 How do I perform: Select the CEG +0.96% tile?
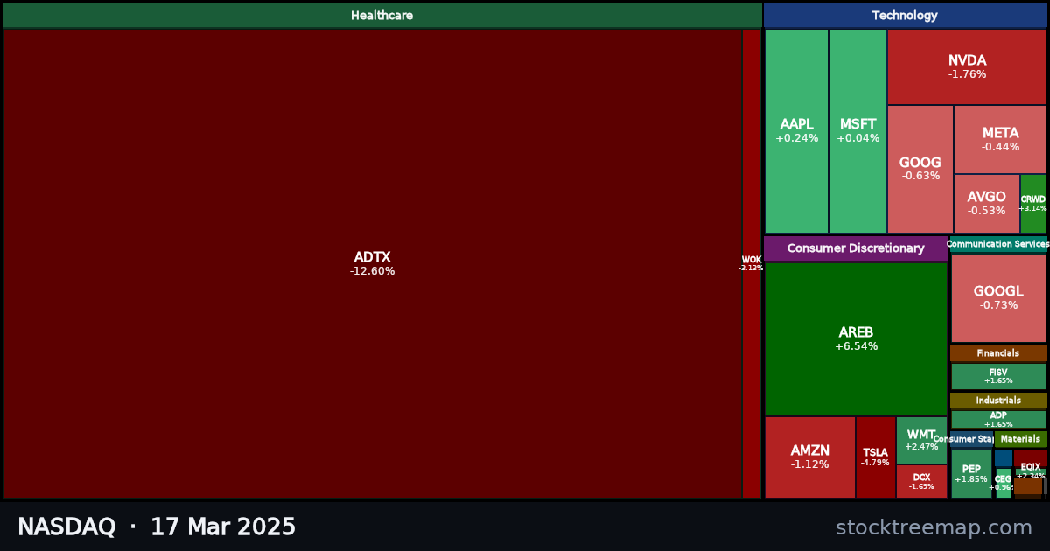(x=1004, y=483)
